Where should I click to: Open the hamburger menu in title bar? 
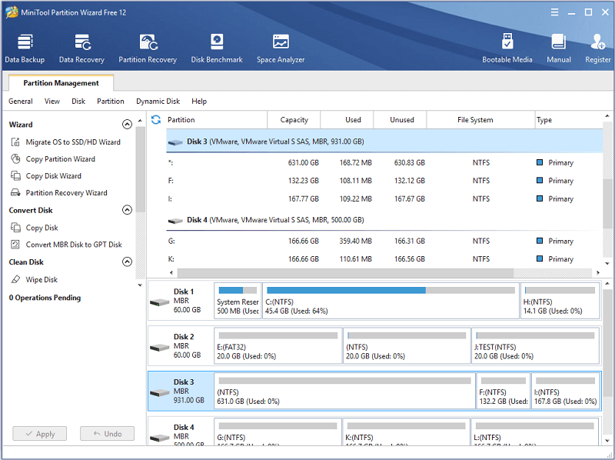point(554,12)
